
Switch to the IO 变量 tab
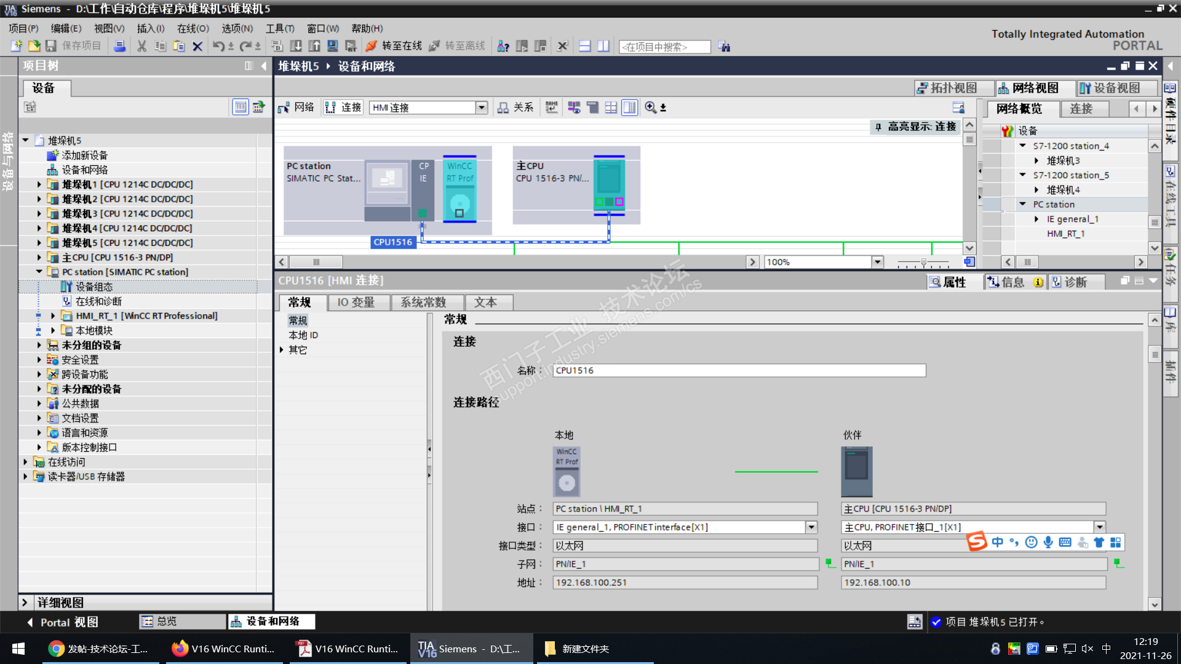356,302
